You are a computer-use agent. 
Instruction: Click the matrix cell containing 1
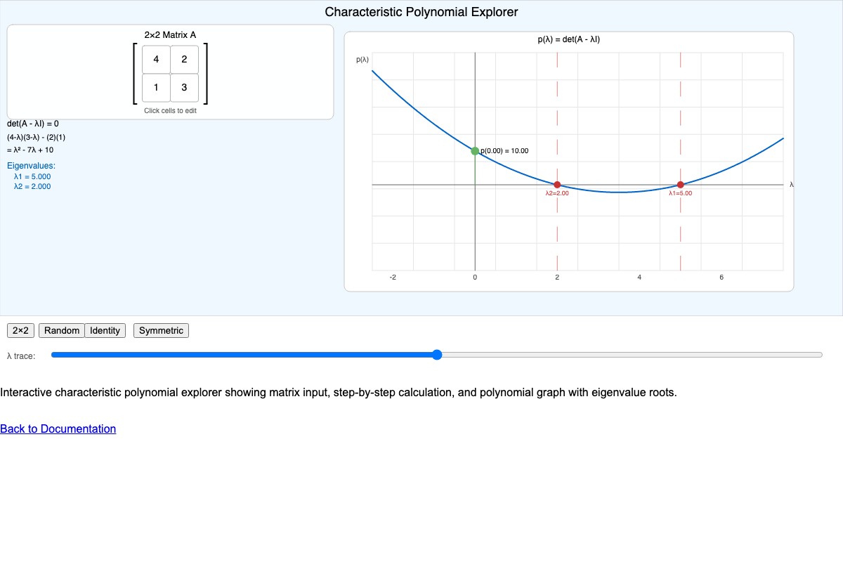156,87
